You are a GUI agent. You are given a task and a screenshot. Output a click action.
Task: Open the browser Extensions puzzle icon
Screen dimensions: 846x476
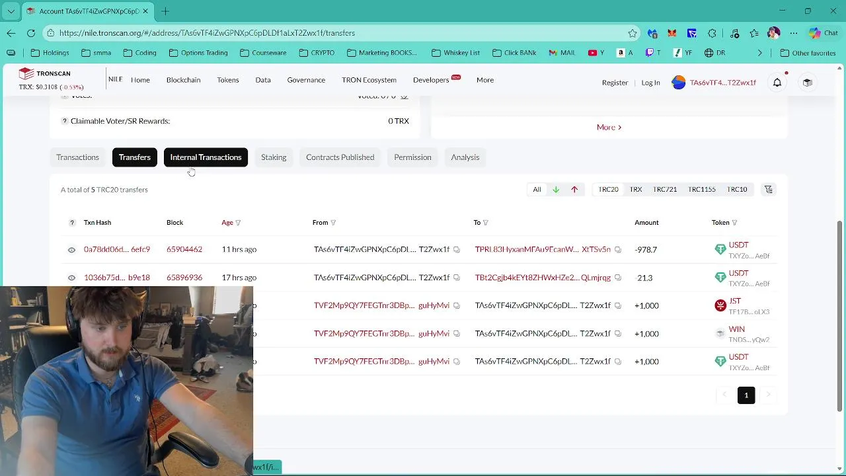coord(712,33)
